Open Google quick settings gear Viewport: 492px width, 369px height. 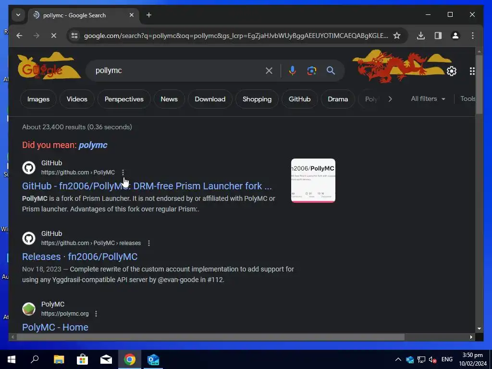click(x=452, y=71)
